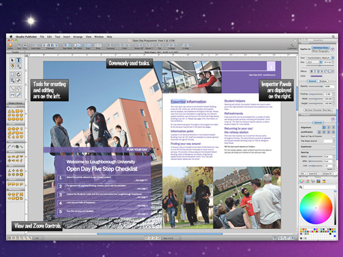343x257 pixels.
Task: Open the Arrange menu
Action: tap(78, 37)
